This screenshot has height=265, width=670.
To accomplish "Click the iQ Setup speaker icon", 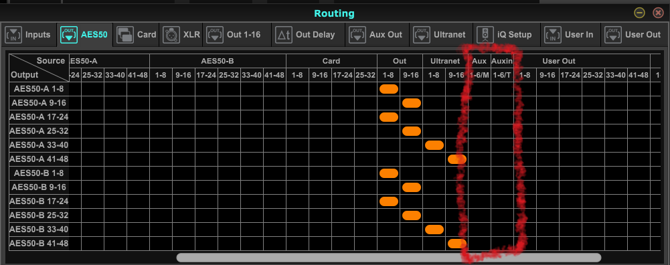I will [x=485, y=35].
